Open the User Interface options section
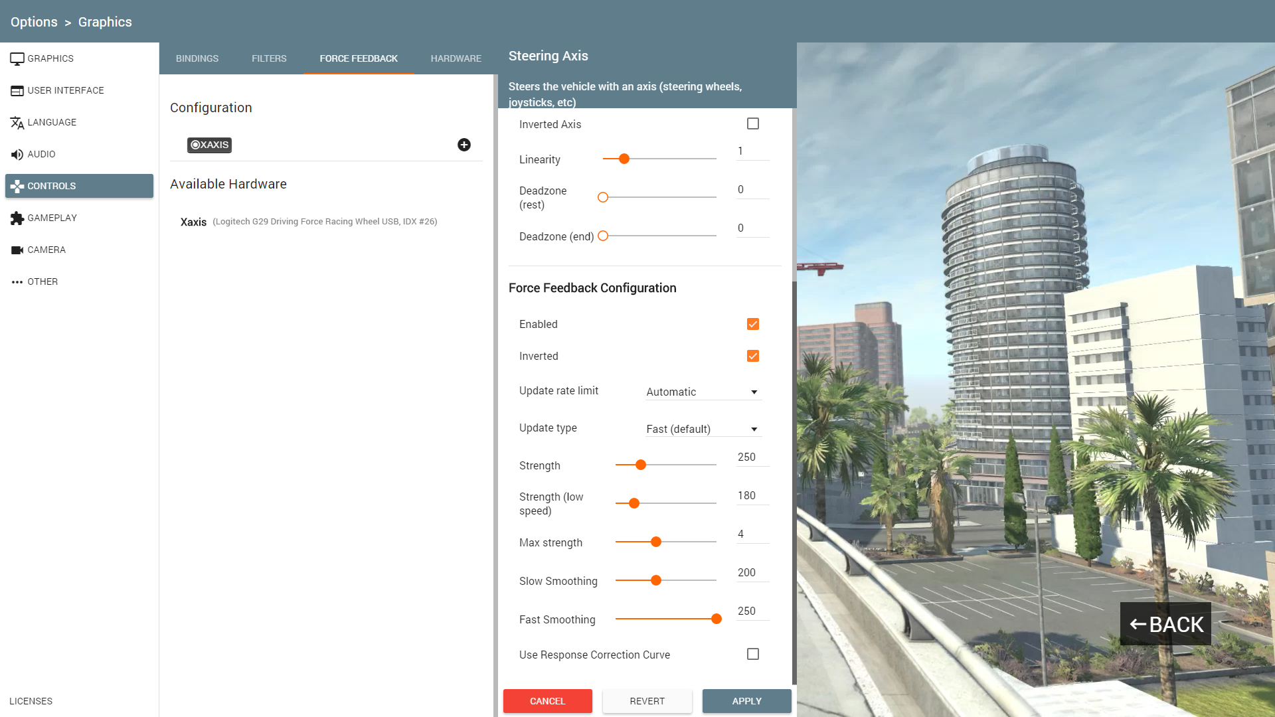The image size is (1275, 717). click(80, 90)
